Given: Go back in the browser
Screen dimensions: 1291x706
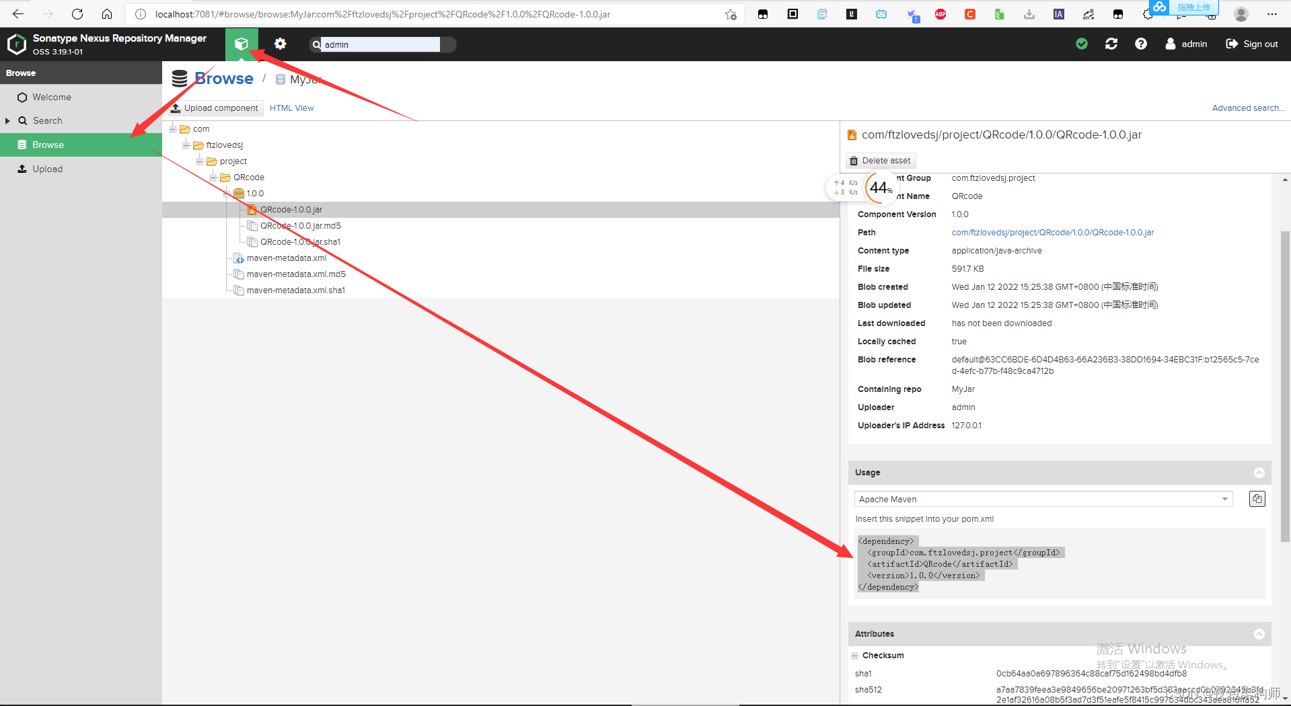Looking at the screenshot, I should pos(18,13).
